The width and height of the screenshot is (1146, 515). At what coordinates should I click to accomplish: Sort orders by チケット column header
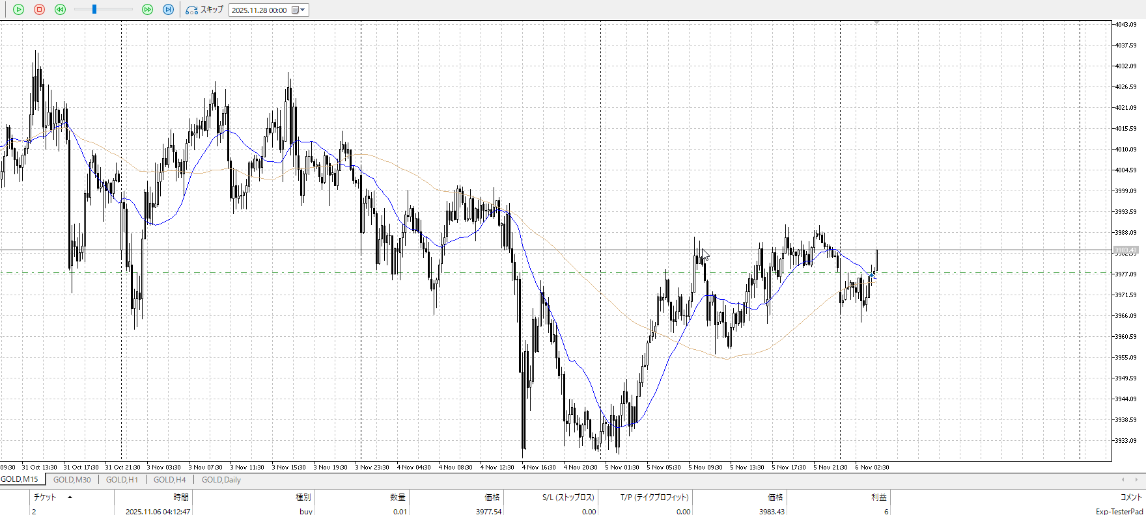(45, 497)
